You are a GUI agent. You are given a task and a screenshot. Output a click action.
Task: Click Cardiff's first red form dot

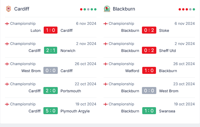point(81,9)
